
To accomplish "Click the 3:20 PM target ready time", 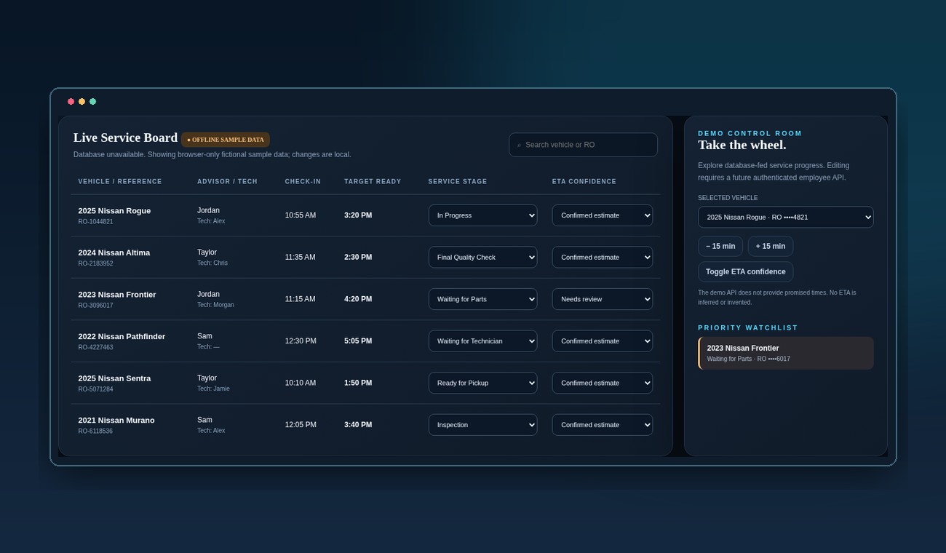I will [x=358, y=215].
